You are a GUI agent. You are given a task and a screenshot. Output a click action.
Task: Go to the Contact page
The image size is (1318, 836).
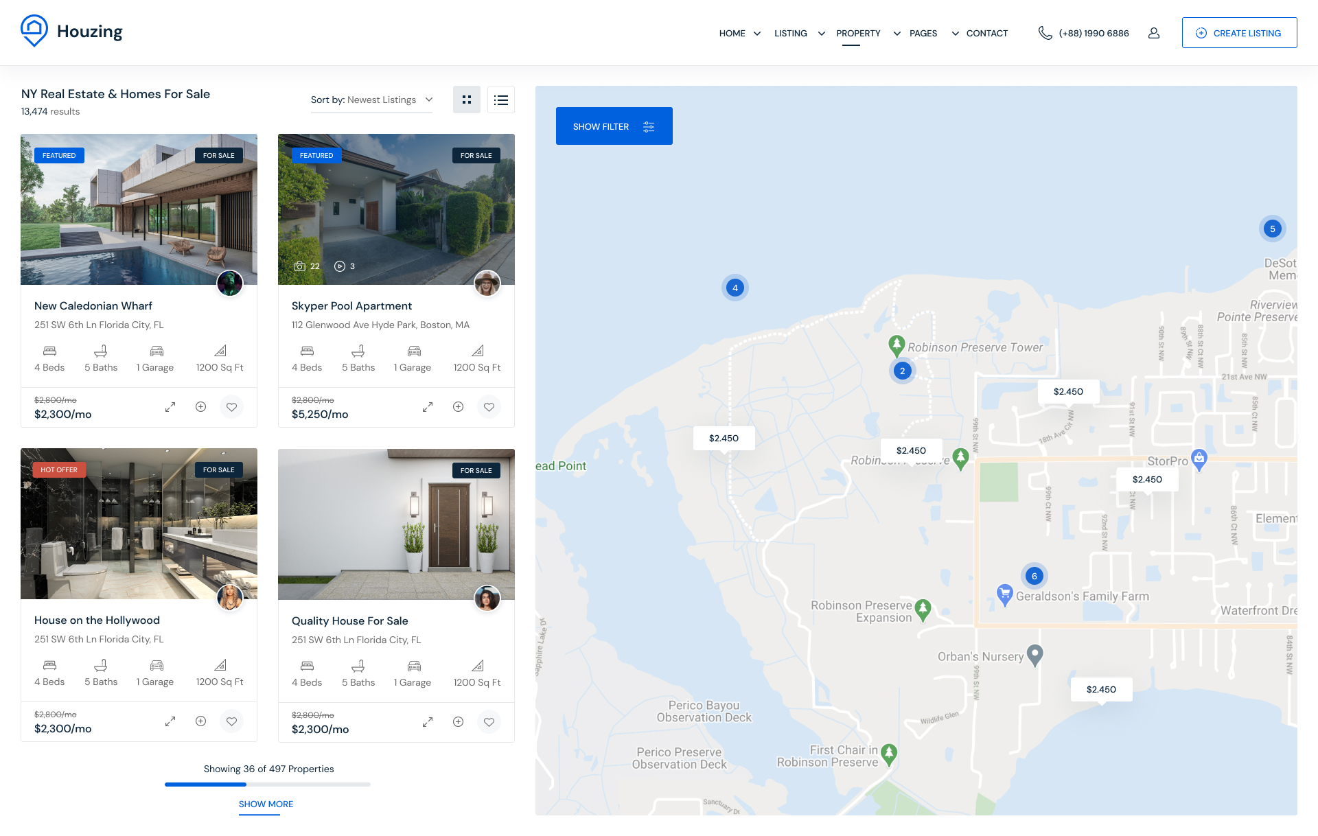(x=986, y=34)
